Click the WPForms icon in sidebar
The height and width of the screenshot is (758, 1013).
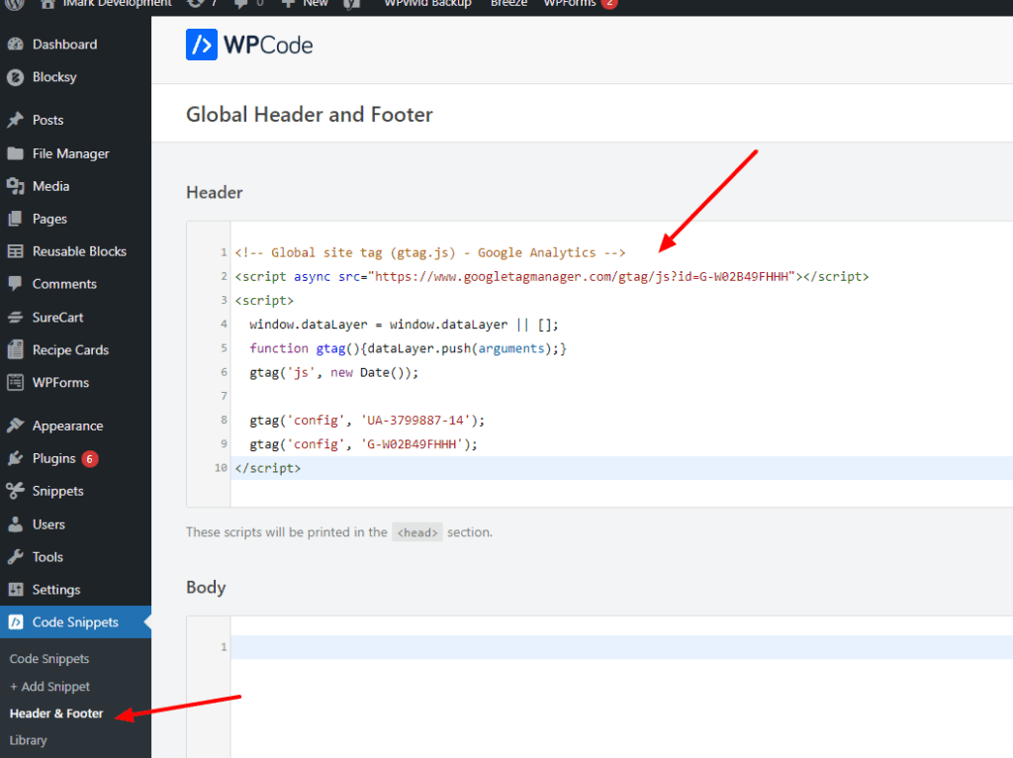pos(16,383)
